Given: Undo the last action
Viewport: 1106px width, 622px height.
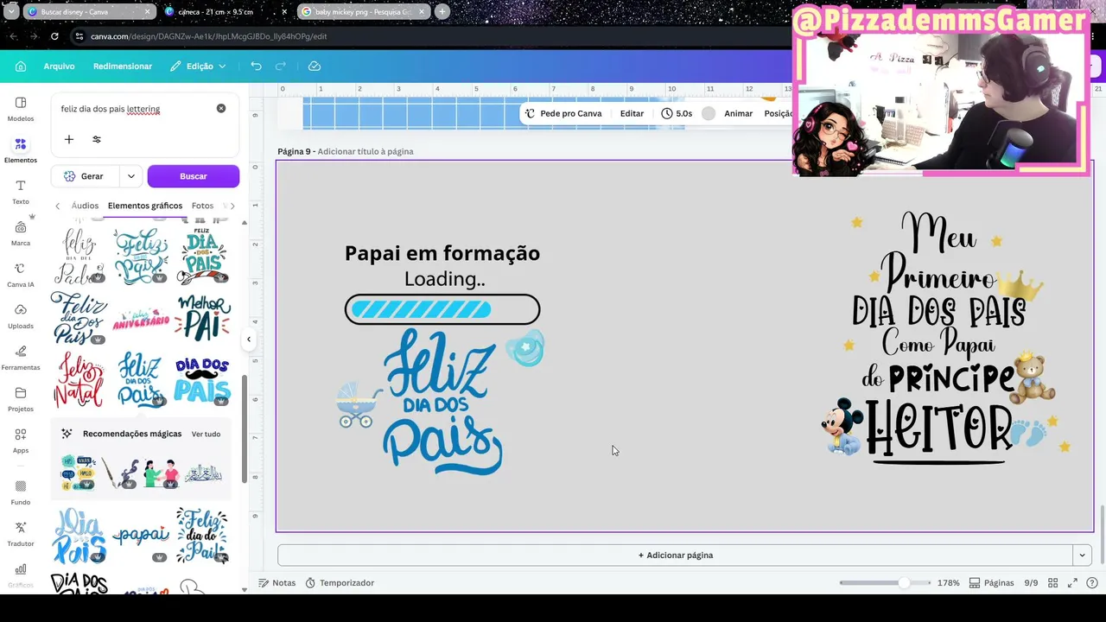Looking at the screenshot, I should (256, 67).
